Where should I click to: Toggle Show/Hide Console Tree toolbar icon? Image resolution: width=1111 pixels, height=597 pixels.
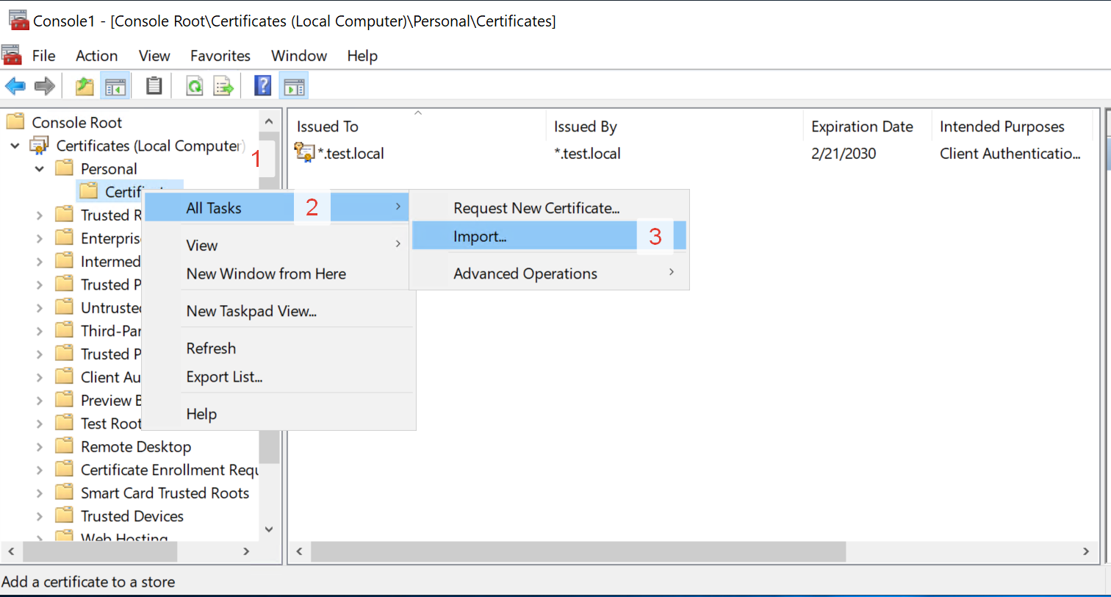tap(115, 86)
